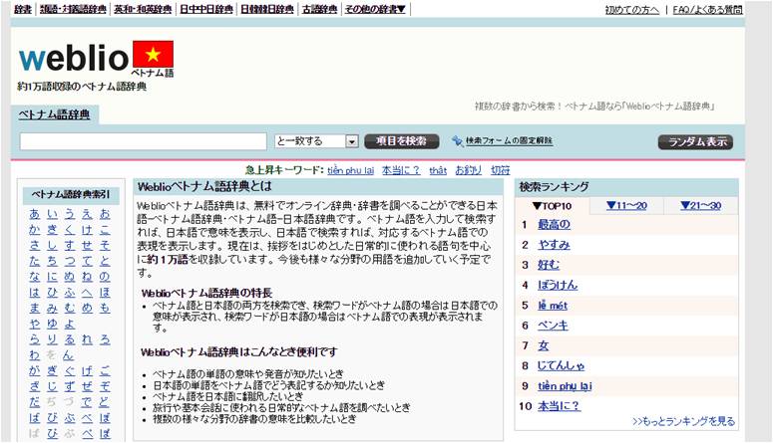Open the 古語辞典 menu link

(319, 9)
